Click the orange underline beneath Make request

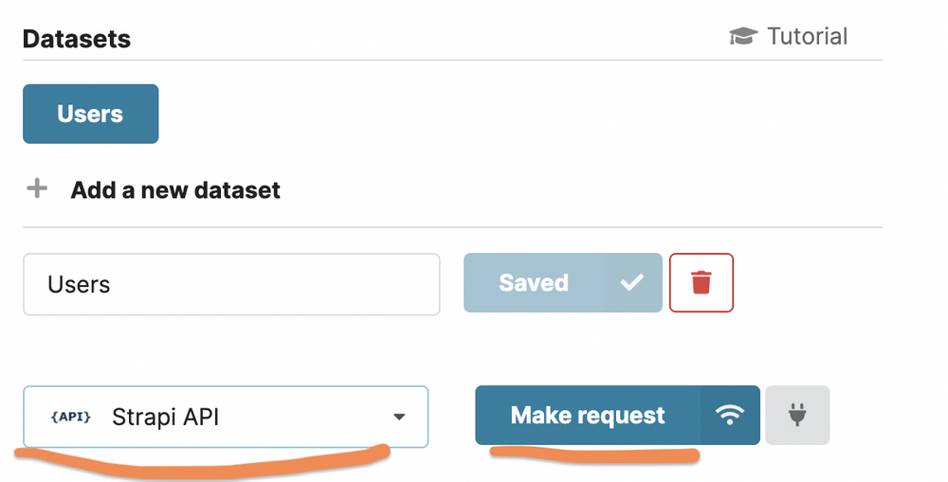[594, 455]
